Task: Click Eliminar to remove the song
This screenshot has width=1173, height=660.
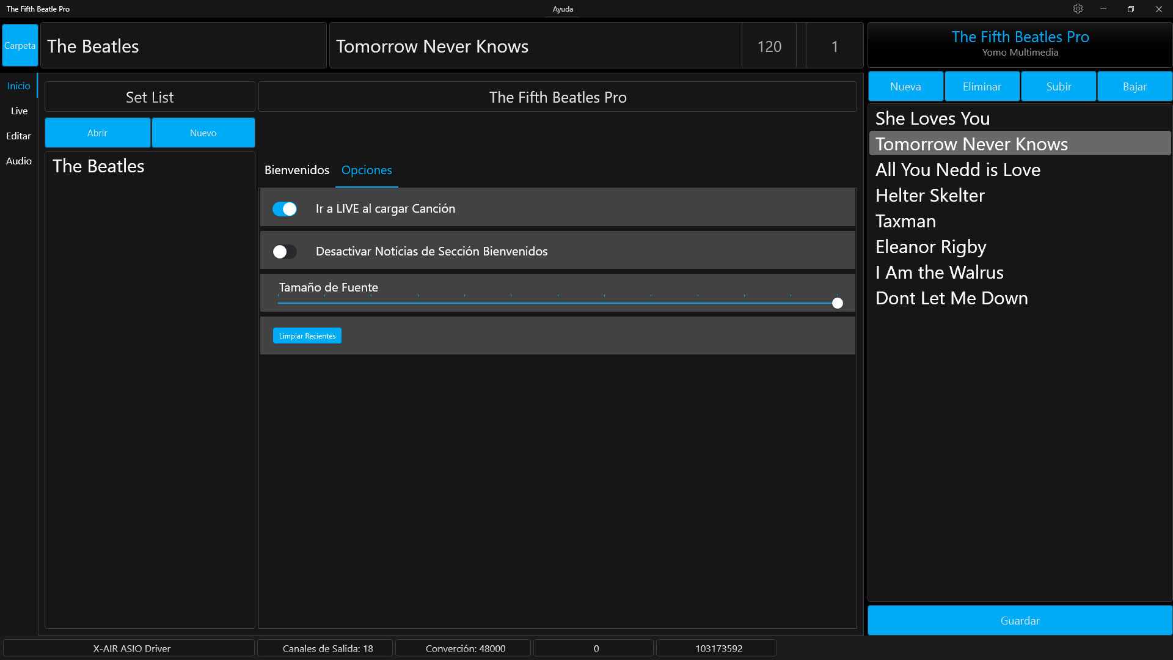Action: click(x=982, y=87)
